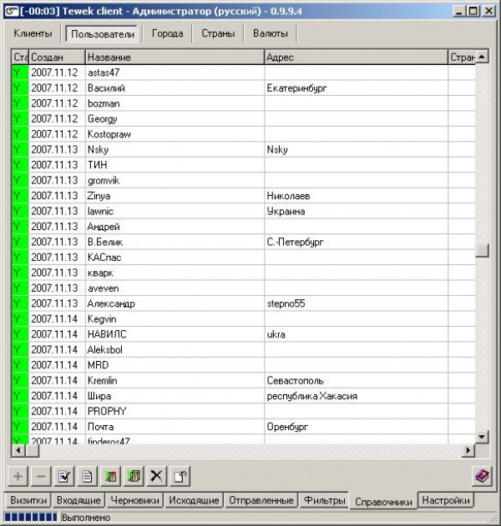501x526 pixels.
Task: Click the plus add-record toolbar button
Action: point(18,476)
